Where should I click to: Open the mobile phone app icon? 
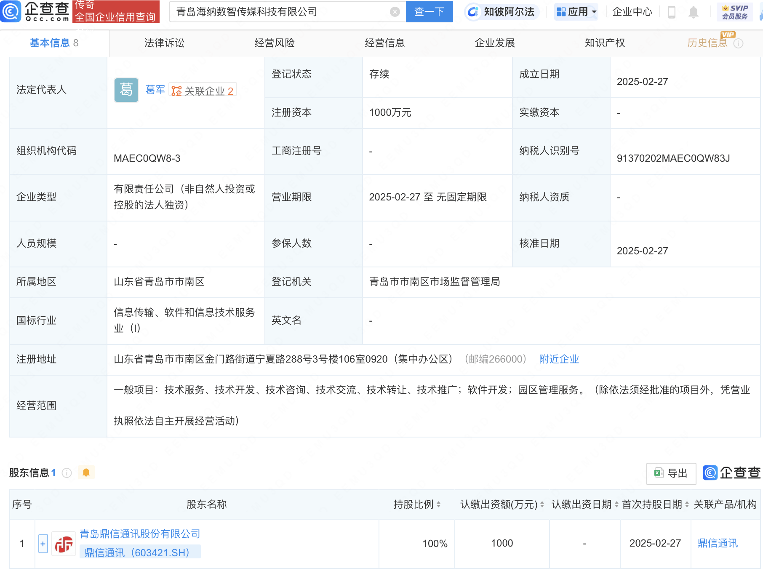672,12
